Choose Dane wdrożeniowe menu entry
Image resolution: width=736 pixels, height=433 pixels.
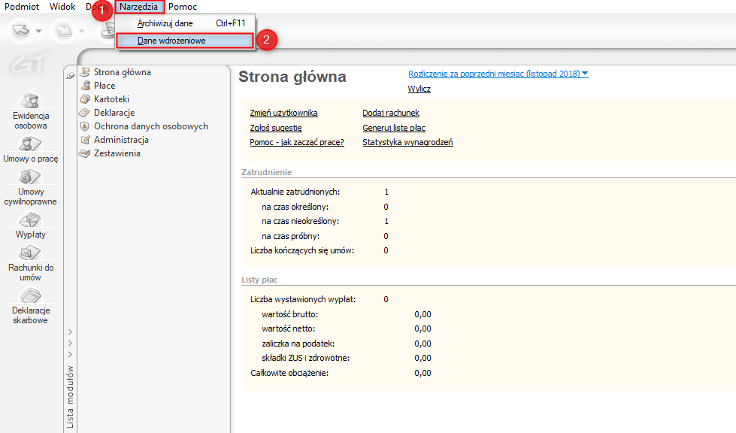point(185,41)
